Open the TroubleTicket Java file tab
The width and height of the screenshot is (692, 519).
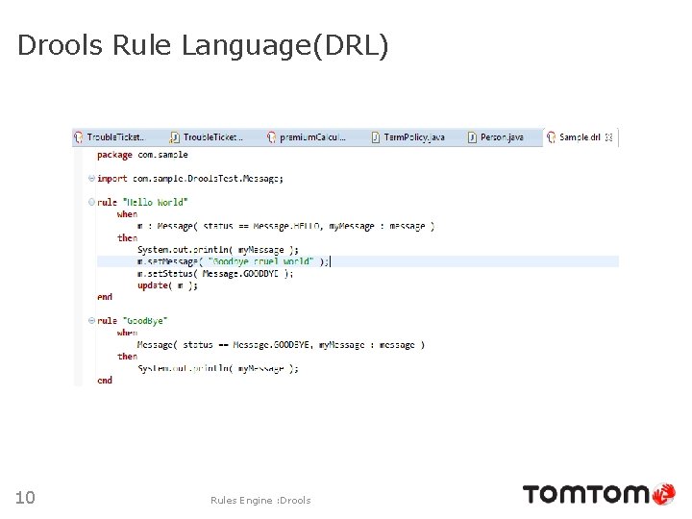[207, 137]
